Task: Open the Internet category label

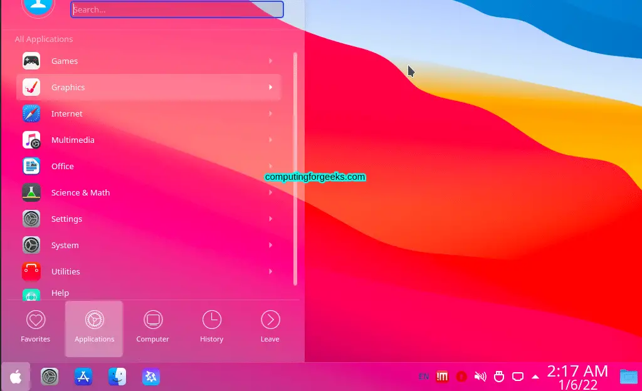Action: pos(66,113)
